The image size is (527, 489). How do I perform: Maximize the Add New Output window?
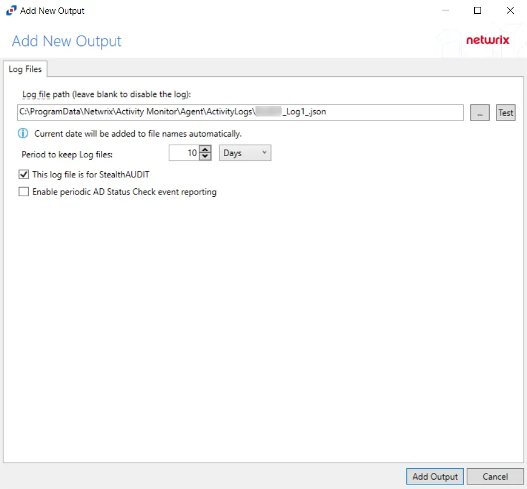pyautogui.click(x=478, y=10)
